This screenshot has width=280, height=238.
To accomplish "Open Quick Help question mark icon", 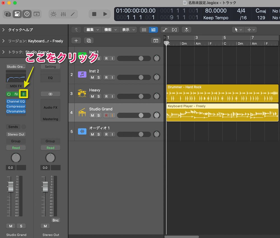I will click(27, 14).
